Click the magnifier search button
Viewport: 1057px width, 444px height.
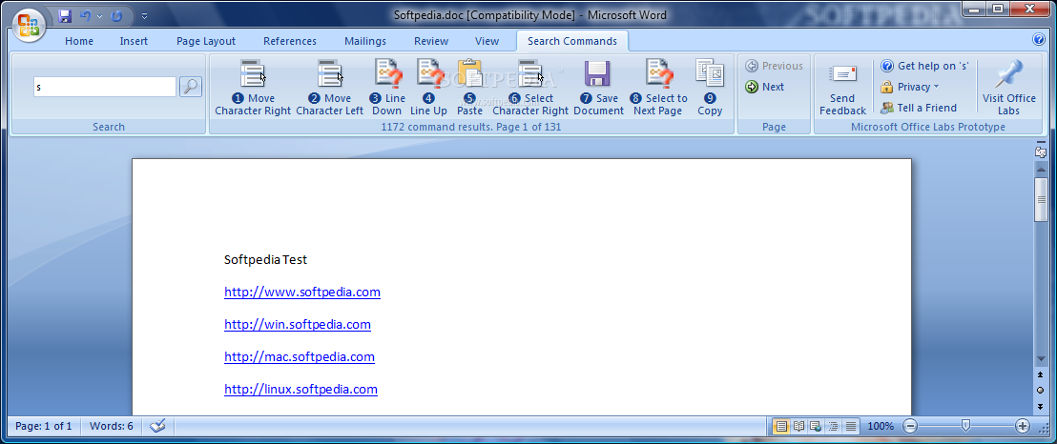click(x=191, y=87)
